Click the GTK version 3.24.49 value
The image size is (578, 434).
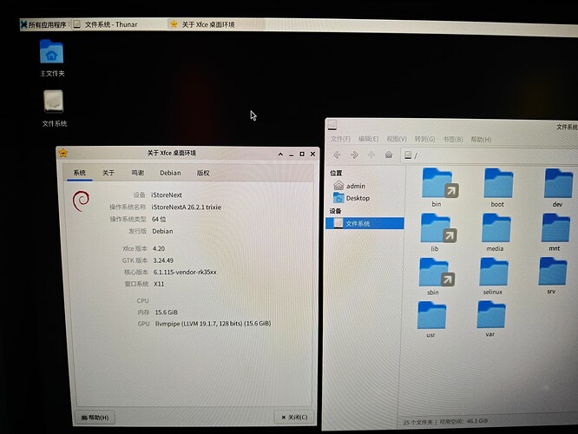point(163,260)
